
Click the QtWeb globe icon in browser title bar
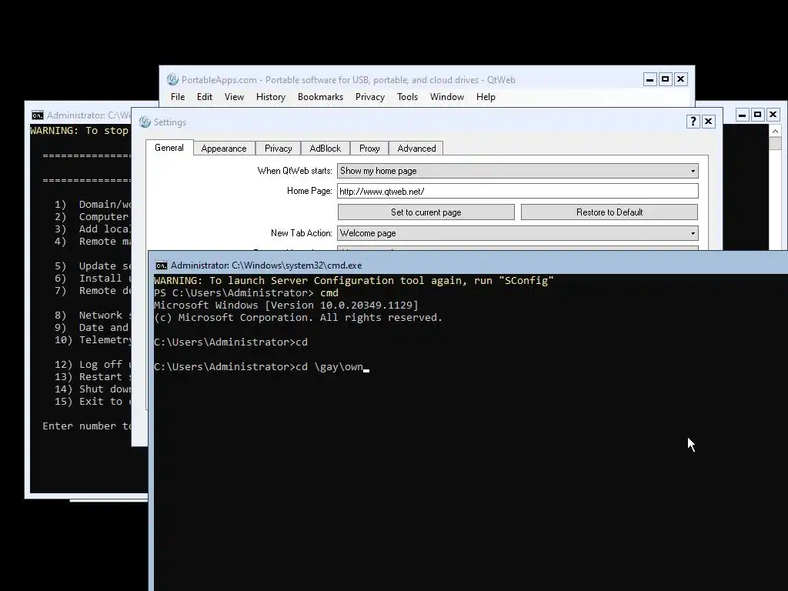point(172,79)
